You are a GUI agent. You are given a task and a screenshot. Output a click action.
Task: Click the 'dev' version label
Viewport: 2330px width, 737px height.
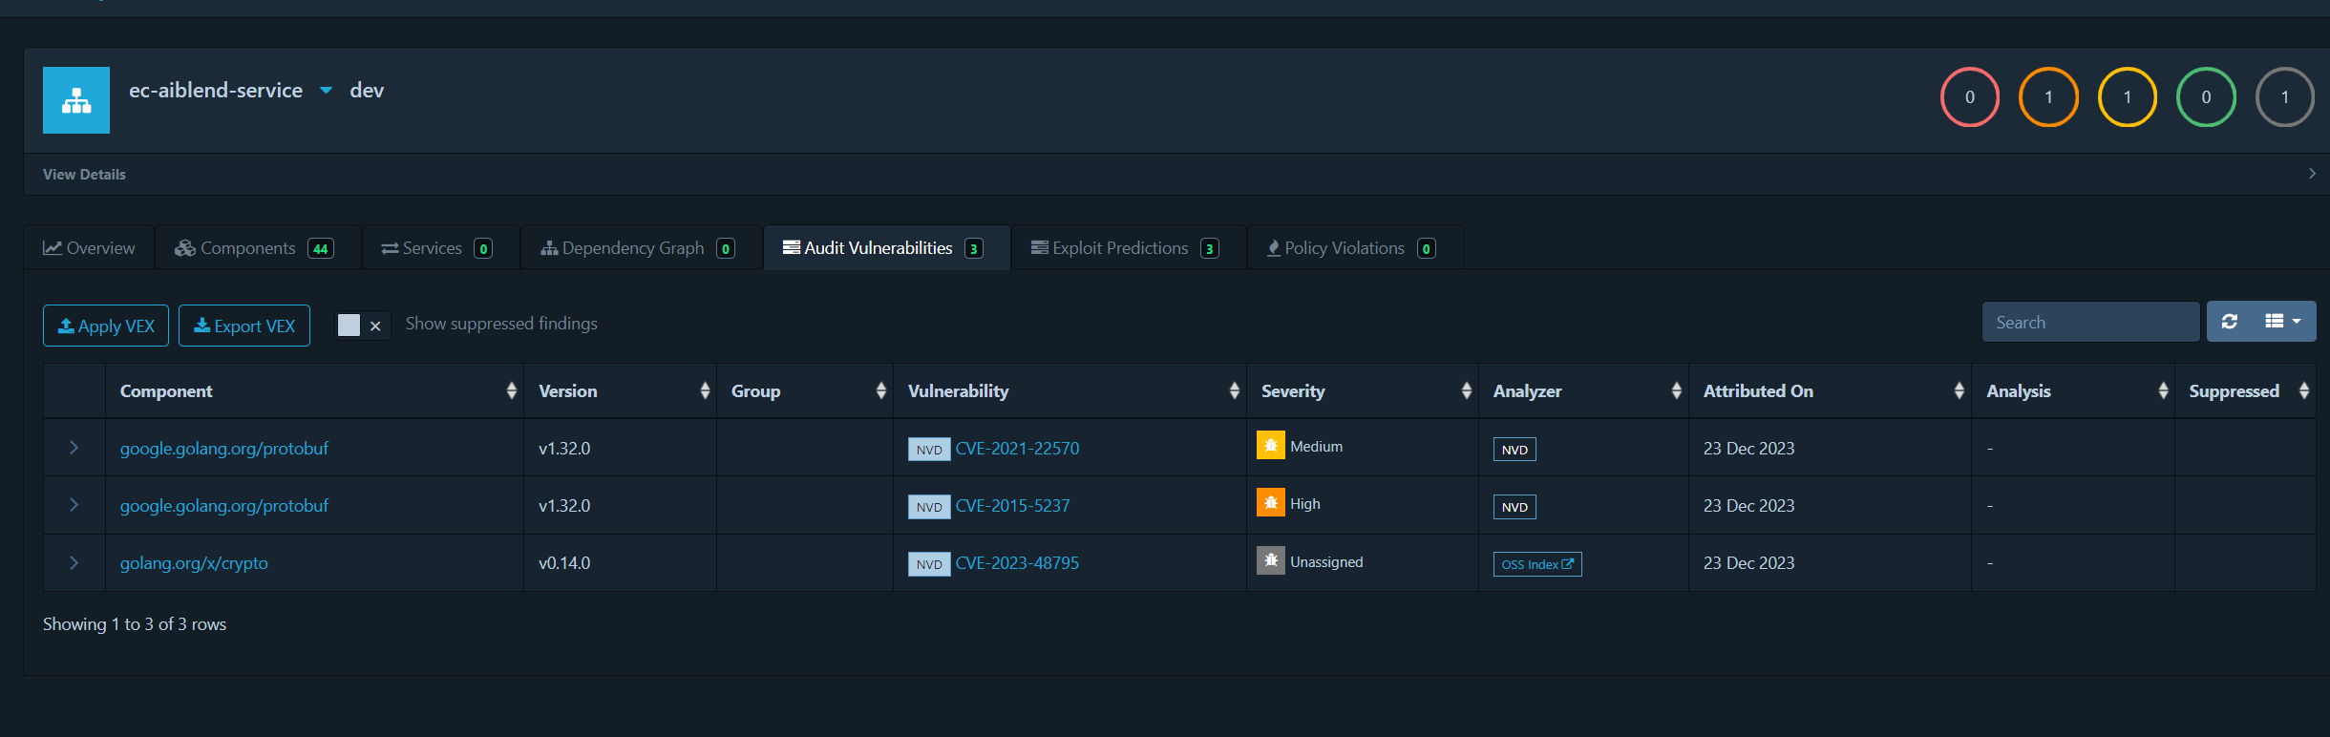tap(367, 91)
